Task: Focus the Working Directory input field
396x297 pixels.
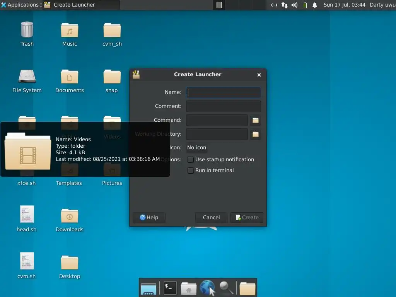Action: coord(217,134)
